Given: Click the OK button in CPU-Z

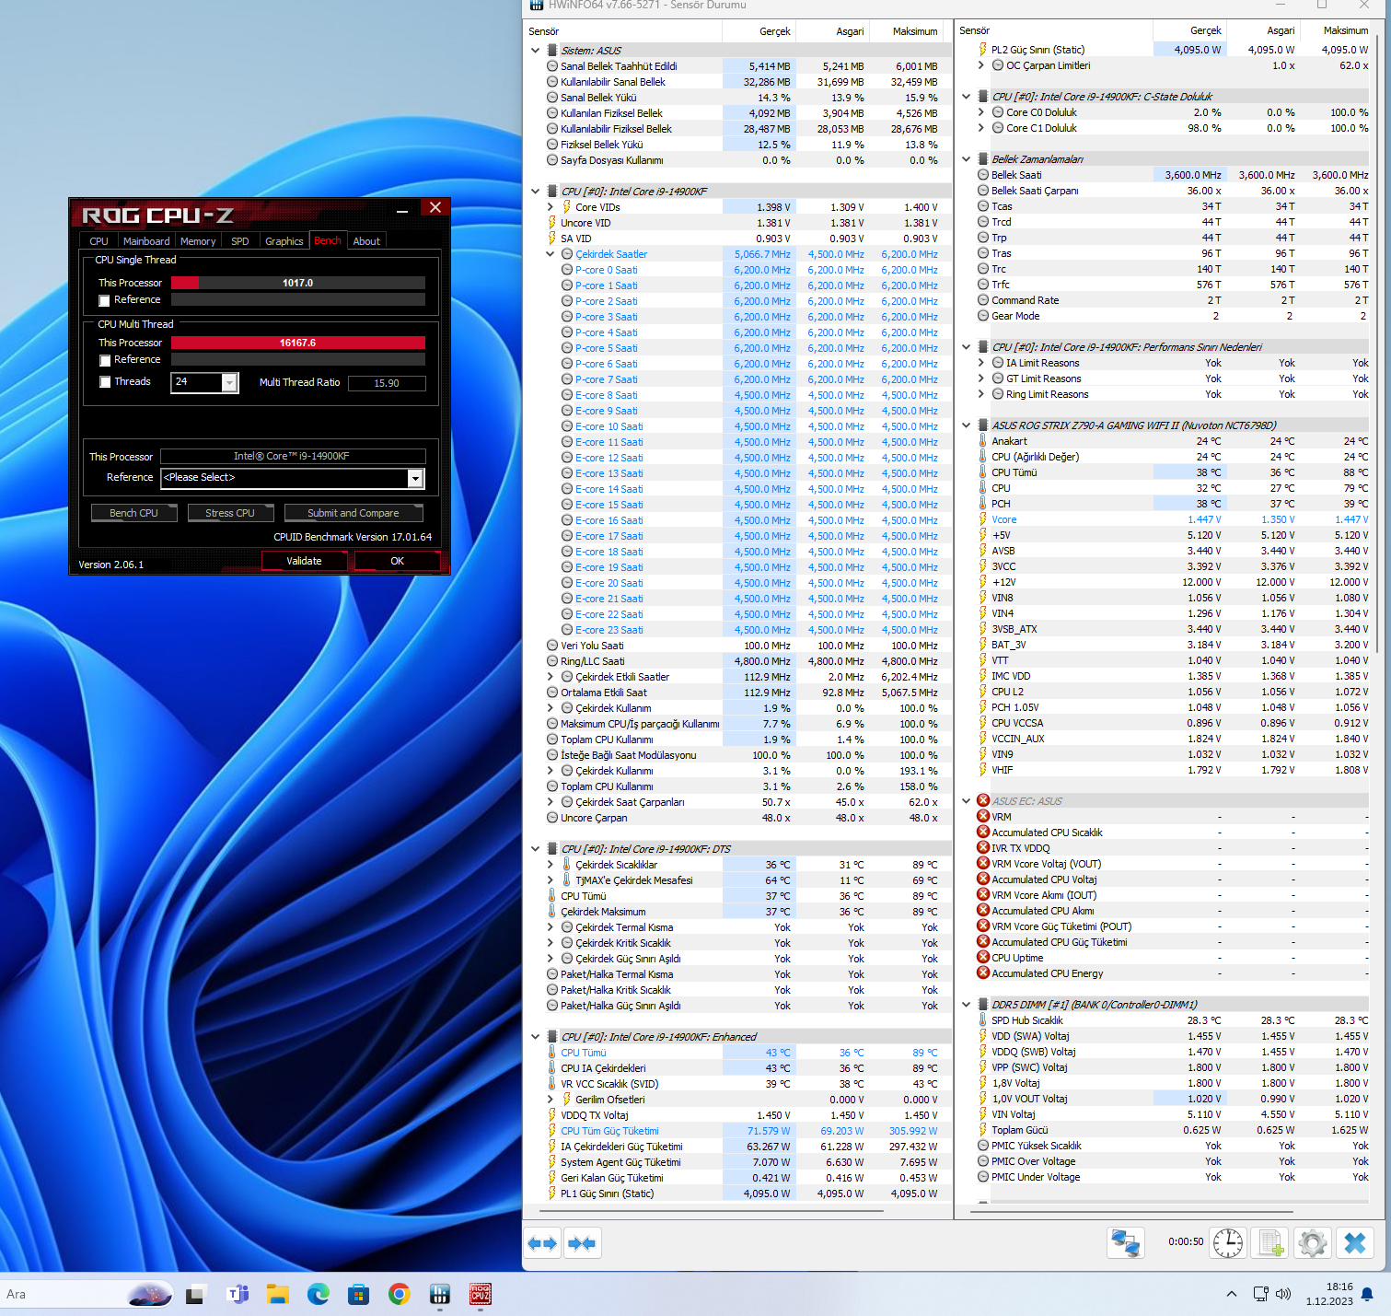Looking at the screenshot, I should [398, 561].
